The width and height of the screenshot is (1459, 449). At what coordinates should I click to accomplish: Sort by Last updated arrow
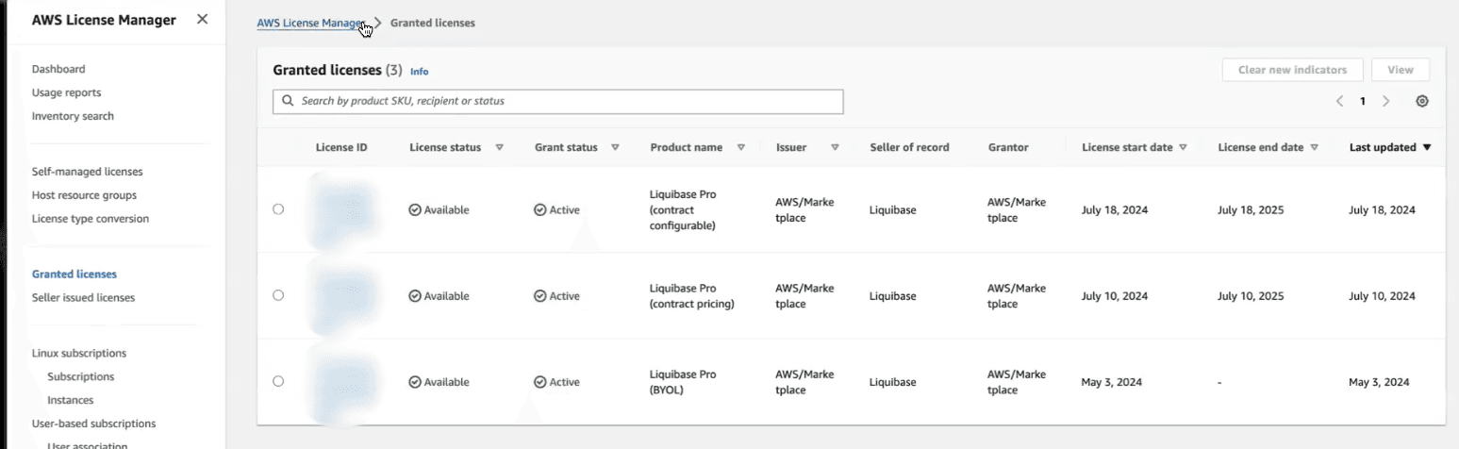click(1426, 147)
